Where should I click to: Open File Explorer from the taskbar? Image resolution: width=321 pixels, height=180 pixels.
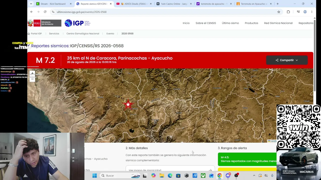162,175
